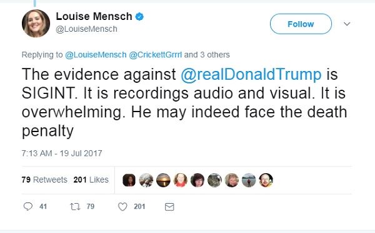Expand the tweet options chevron menu
This screenshot has width=375, height=233.
[x=347, y=24]
